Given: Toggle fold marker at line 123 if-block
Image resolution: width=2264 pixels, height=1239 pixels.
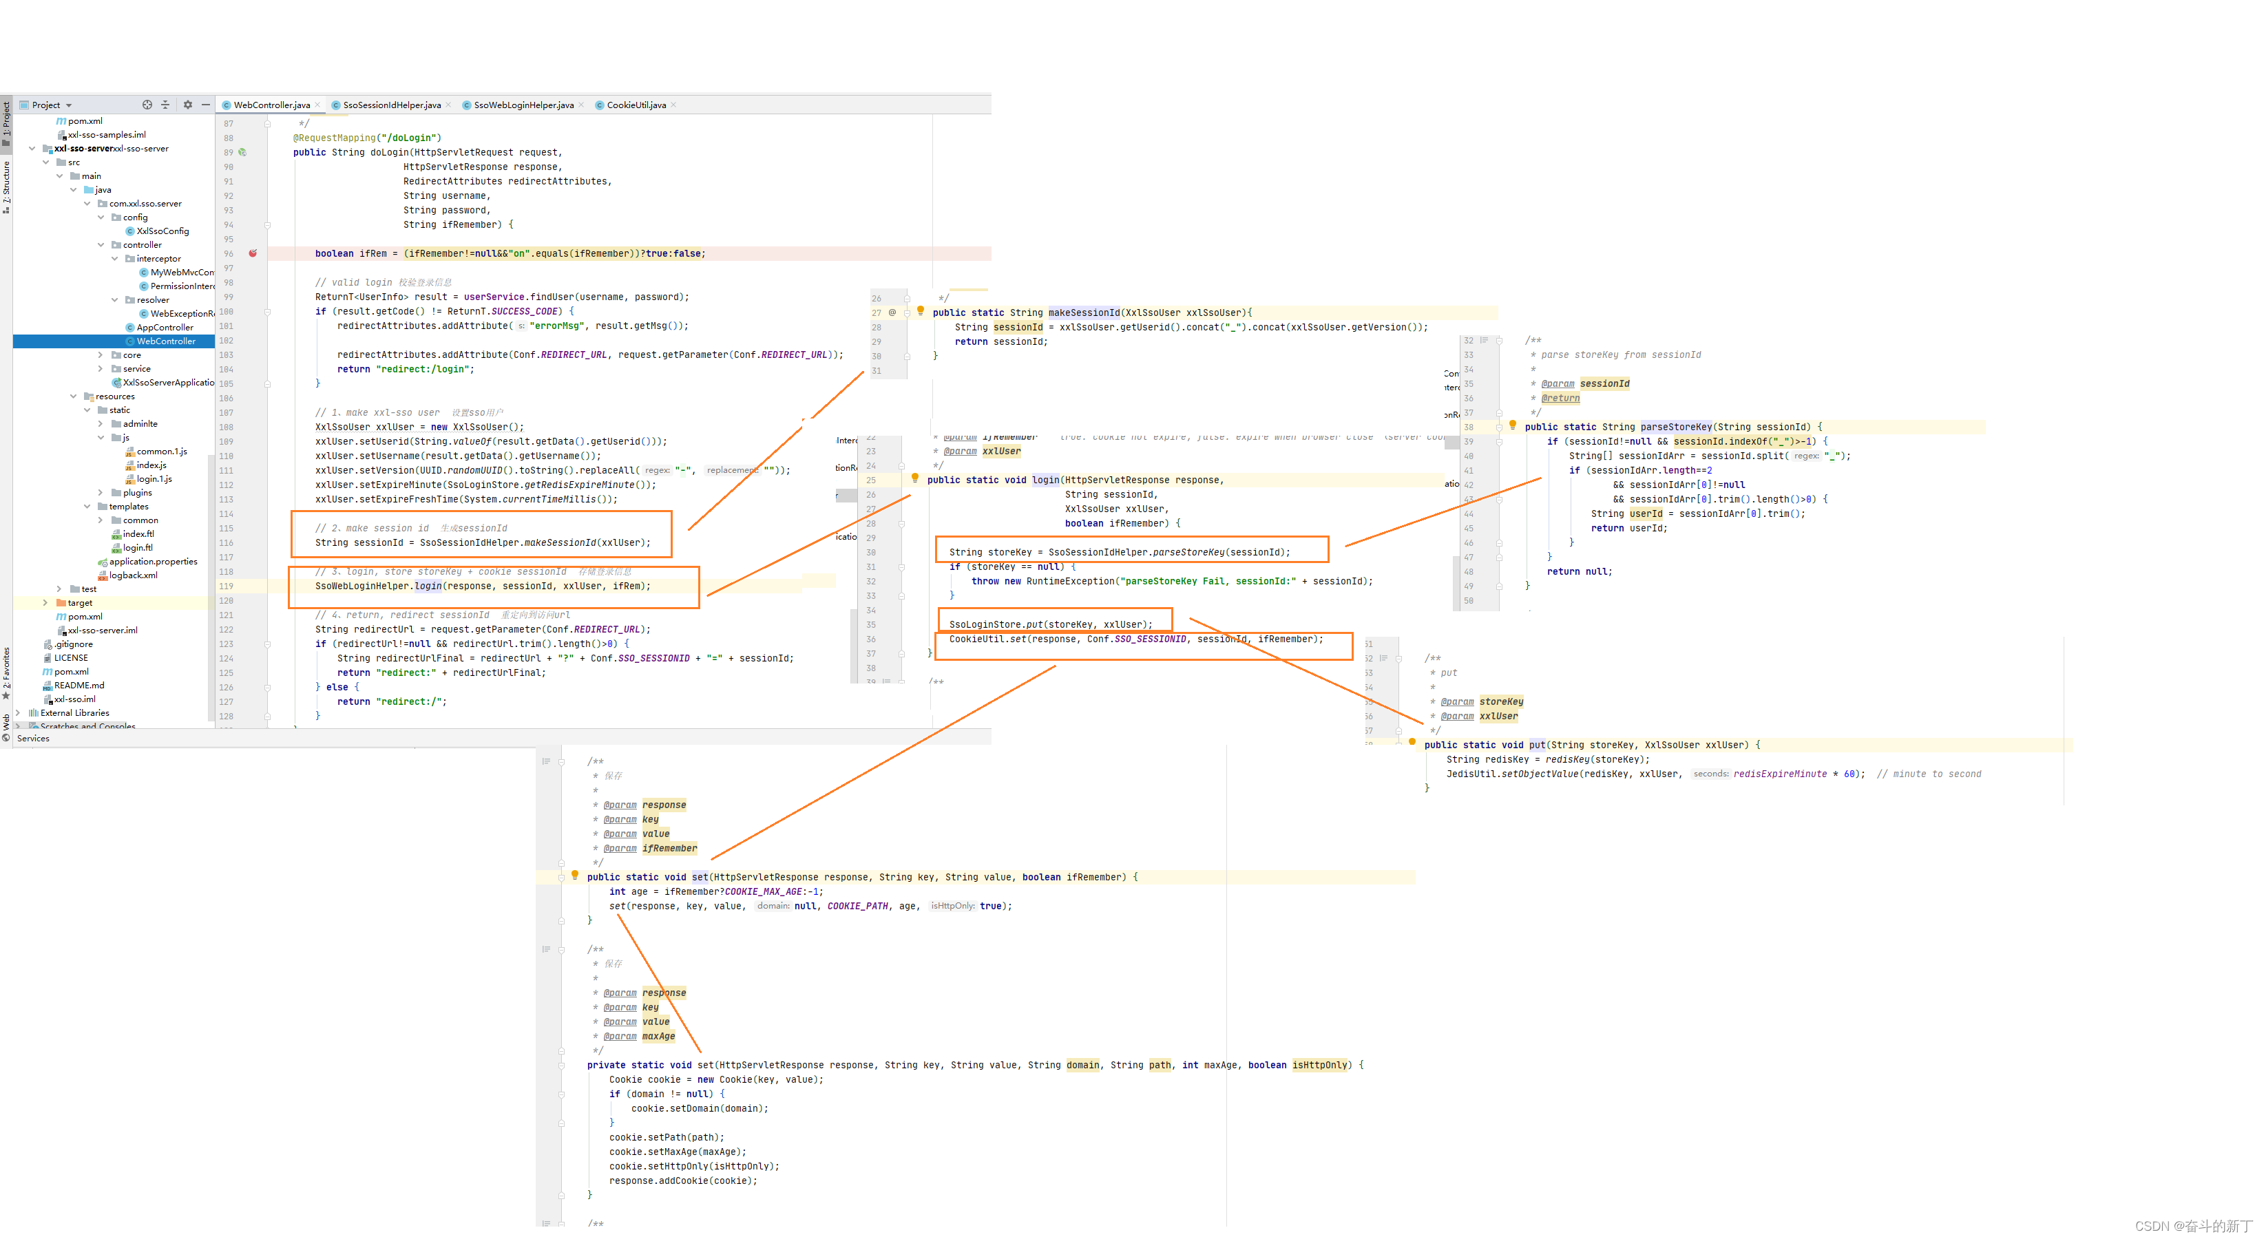Looking at the screenshot, I should click(x=267, y=644).
